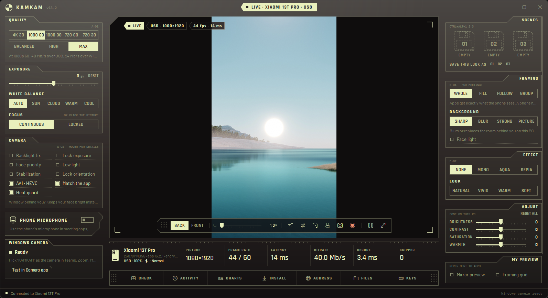Click the swap arrows icon in preview toolbar
The image size is (548, 298).
303,225
